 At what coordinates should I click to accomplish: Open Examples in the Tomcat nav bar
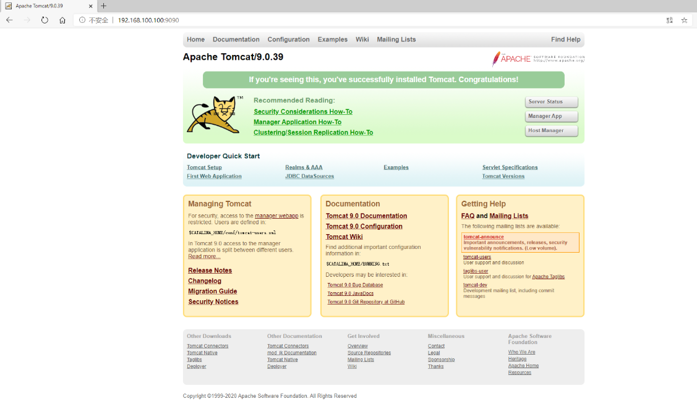[x=333, y=40]
